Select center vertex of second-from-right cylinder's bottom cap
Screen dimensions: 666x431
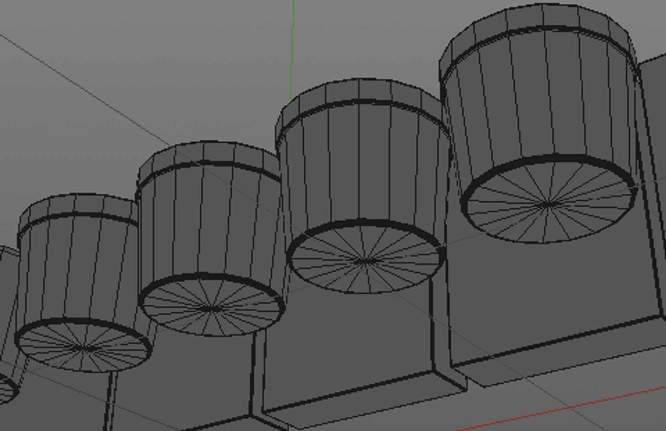tap(365, 261)
